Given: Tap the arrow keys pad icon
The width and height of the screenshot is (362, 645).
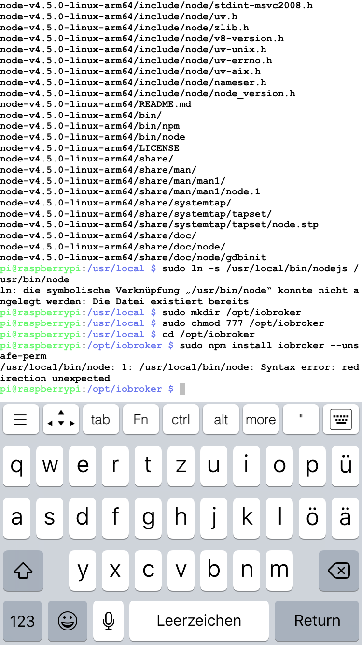Looking at the screenshot, I should pyautogui.click(x=61, y=419).
